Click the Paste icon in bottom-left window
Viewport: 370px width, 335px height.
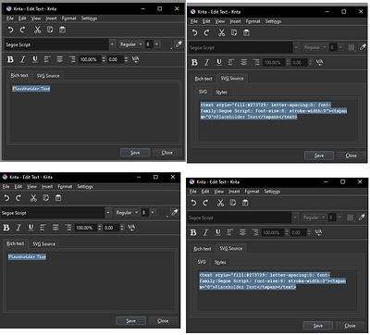58,198
